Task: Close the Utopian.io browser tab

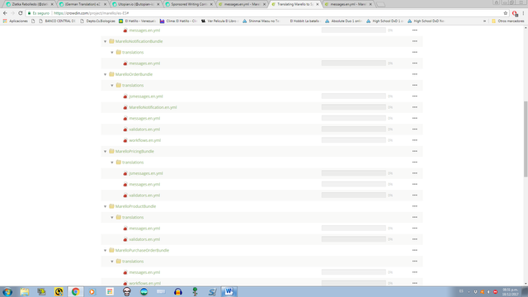Action: point(158,4)
